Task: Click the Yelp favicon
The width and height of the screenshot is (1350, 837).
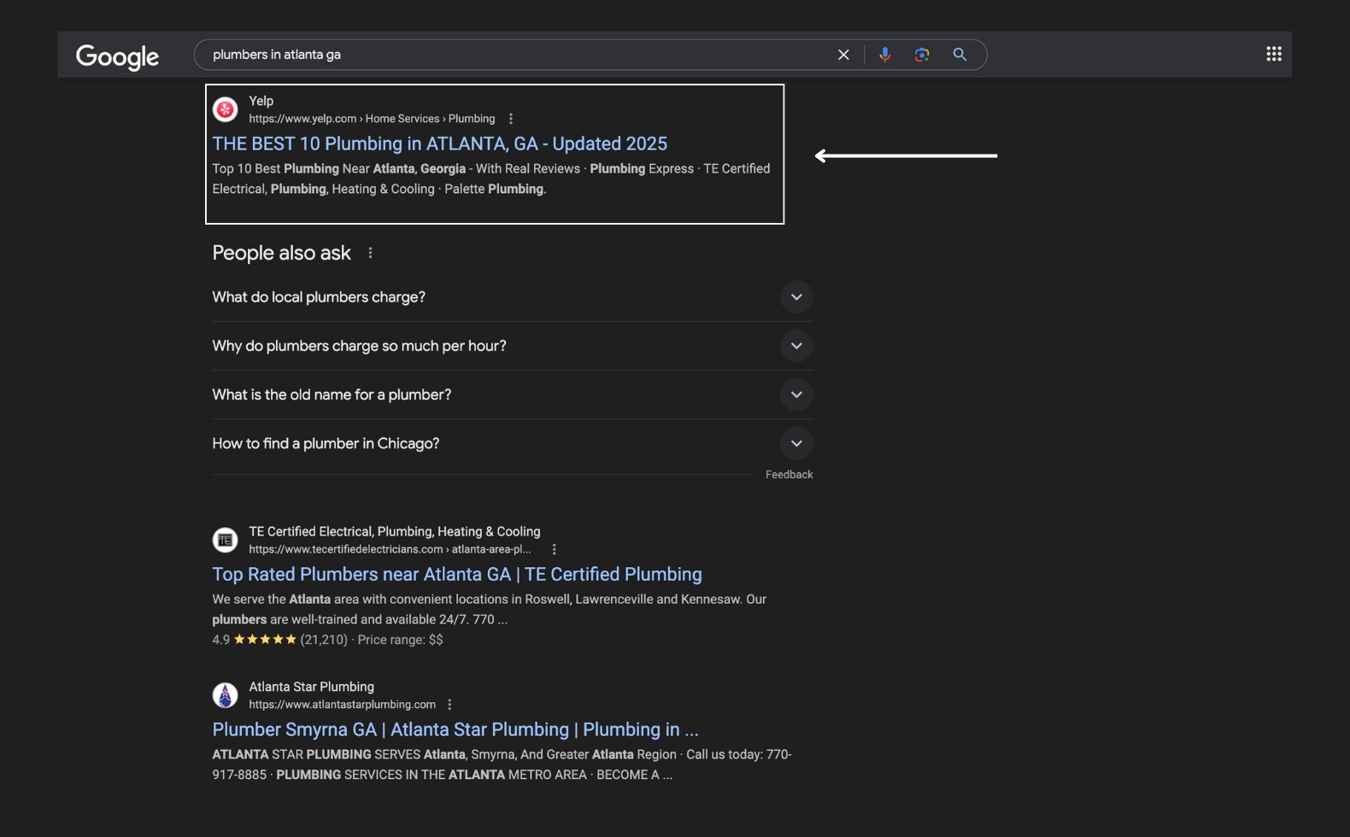Action: [x=226, y=109]
